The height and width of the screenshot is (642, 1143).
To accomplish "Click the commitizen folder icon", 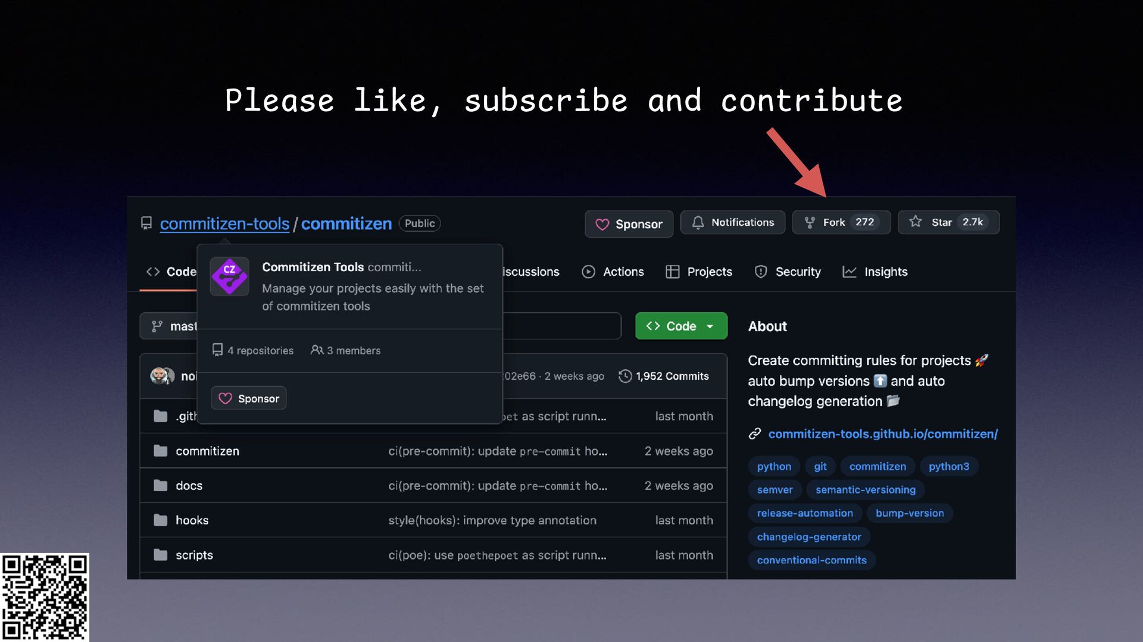I will 160,451.
